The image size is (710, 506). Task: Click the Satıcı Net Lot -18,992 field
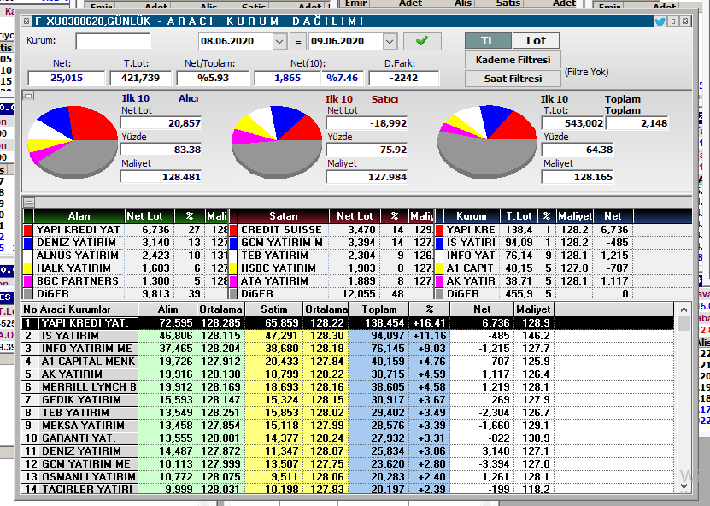tap(367, 123)
